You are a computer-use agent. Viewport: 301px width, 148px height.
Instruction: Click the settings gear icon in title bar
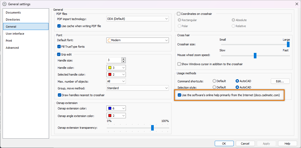click(4, 4)
